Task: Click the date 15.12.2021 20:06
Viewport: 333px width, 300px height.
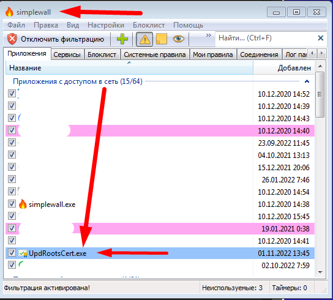Action: tap(284, 167)
